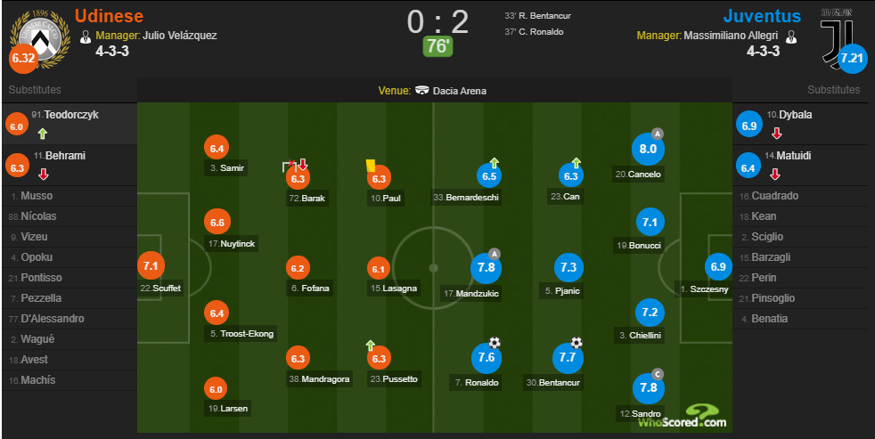This screenshot has width=875, height=439.
Task: Click Cancelo's assist badge icon
Action: coord(658,134)
